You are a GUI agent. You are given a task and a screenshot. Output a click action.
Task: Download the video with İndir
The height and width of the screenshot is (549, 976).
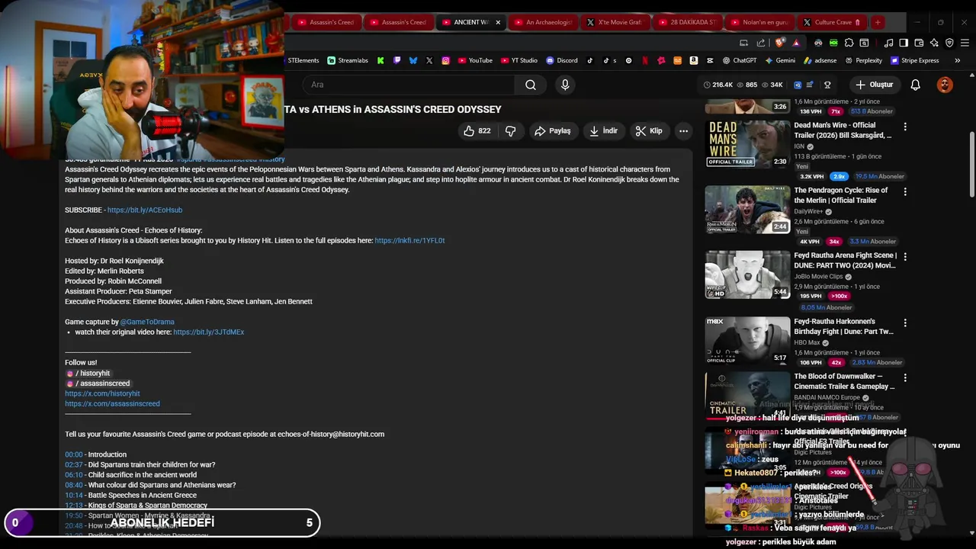pyautogui.click(x=603, y=131)
